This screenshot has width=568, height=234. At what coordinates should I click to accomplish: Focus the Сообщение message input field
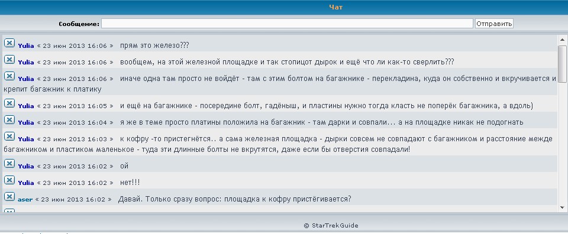[x=288, y=24]
